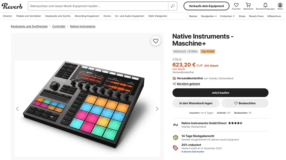Toggle favorite heart on product image
This screenshot has height=160, width=286.
[x=156, y=41]
